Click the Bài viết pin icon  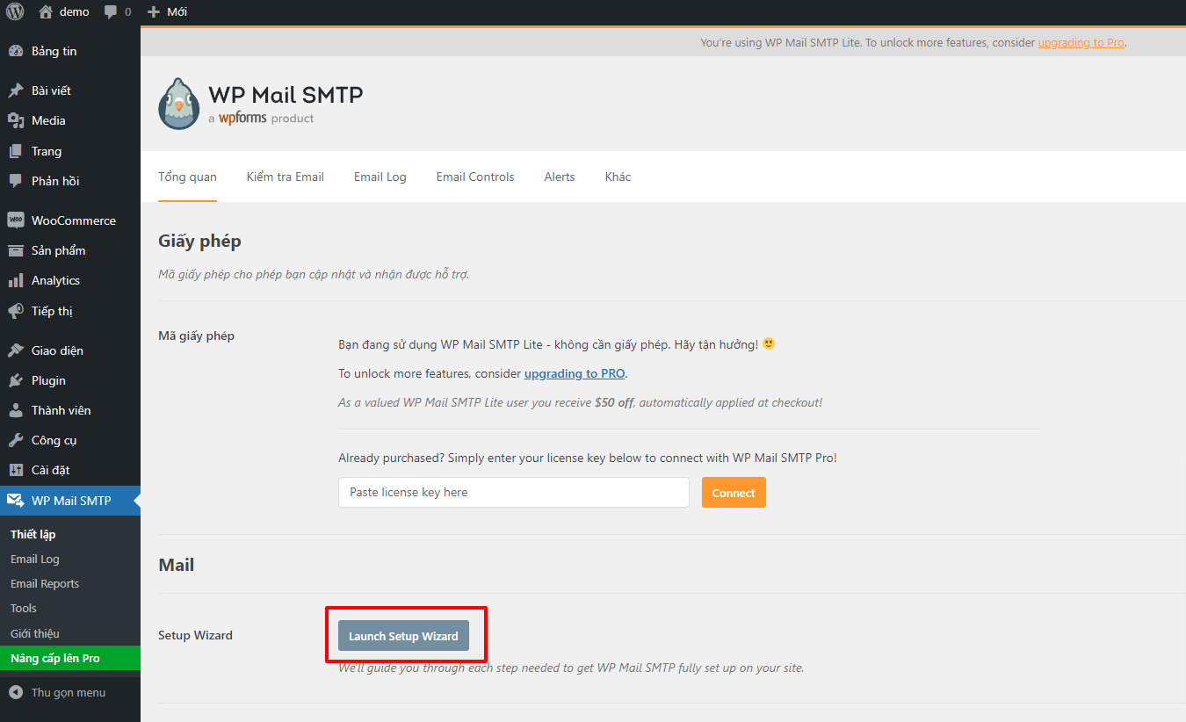click(16, 90)
